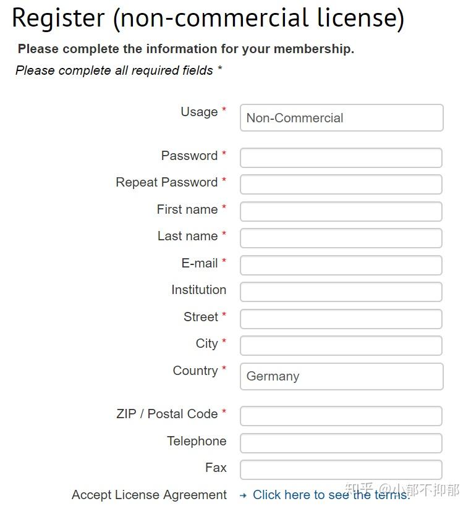Click the Last name input box
This screenshot has width=471, height=509.
point(341,238)
